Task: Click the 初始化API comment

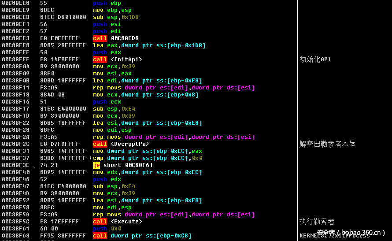Action: pyautogui.click(x=315, y=59)
